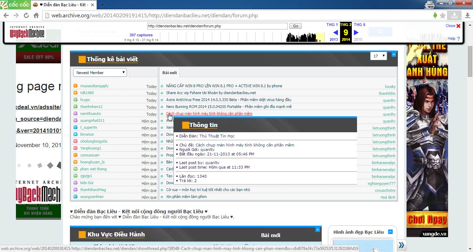Viewport: 473px width, 252px height.
Task: Click the THG 1 previous month link
Action: point(332,25)
